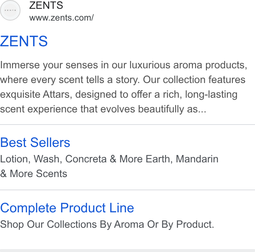255x252 pixels.
Task: Click the divider line above Best Sellers
Action: (127, 125)
